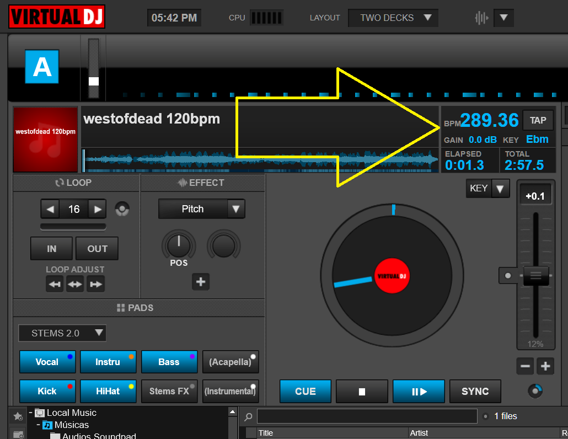Set loop IN point

tap(51, 249)
